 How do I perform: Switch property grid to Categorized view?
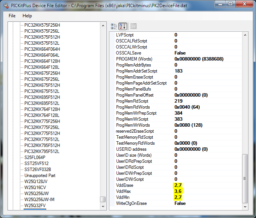tap(114, 26)
